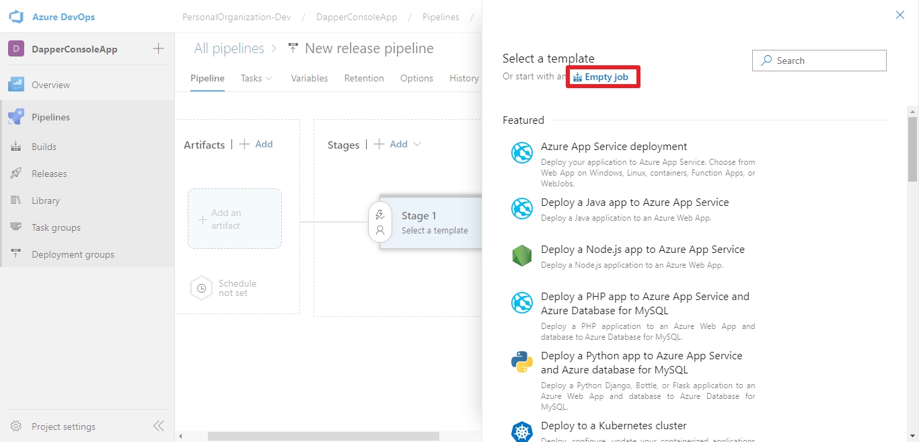Switch to the Retention tab

[364, 78]
